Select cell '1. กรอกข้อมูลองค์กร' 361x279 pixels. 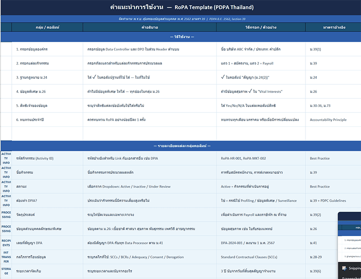[47, 49]
